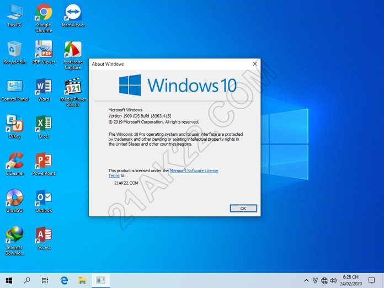The height and width of the screenshot is (288, 384).
Task: Open Microsoft Software License Terms link
Action: click(x=194, y=170)
